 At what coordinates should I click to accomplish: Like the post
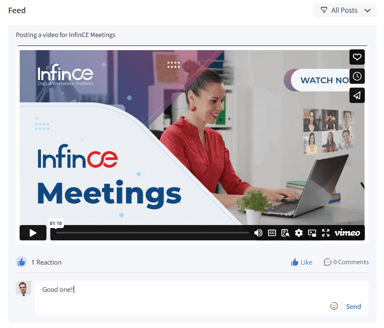coord(301,262)
